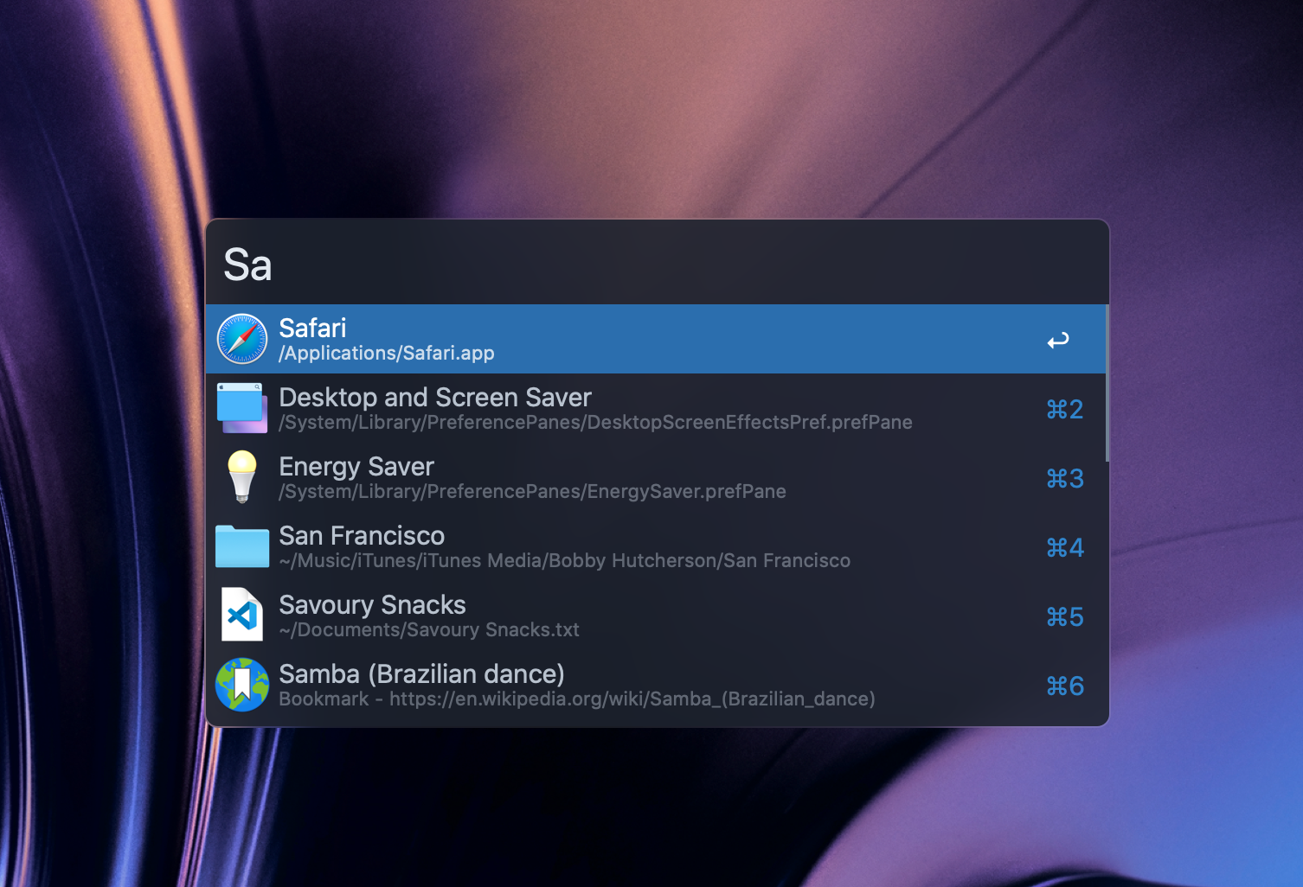Select the San Francisco result title
Image resolution: width=1303 pixels, height=887 pixels.
pos(362,536)
